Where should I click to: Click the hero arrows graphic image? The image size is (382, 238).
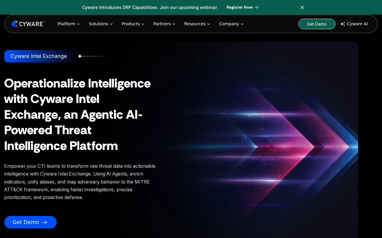(257, 140)
